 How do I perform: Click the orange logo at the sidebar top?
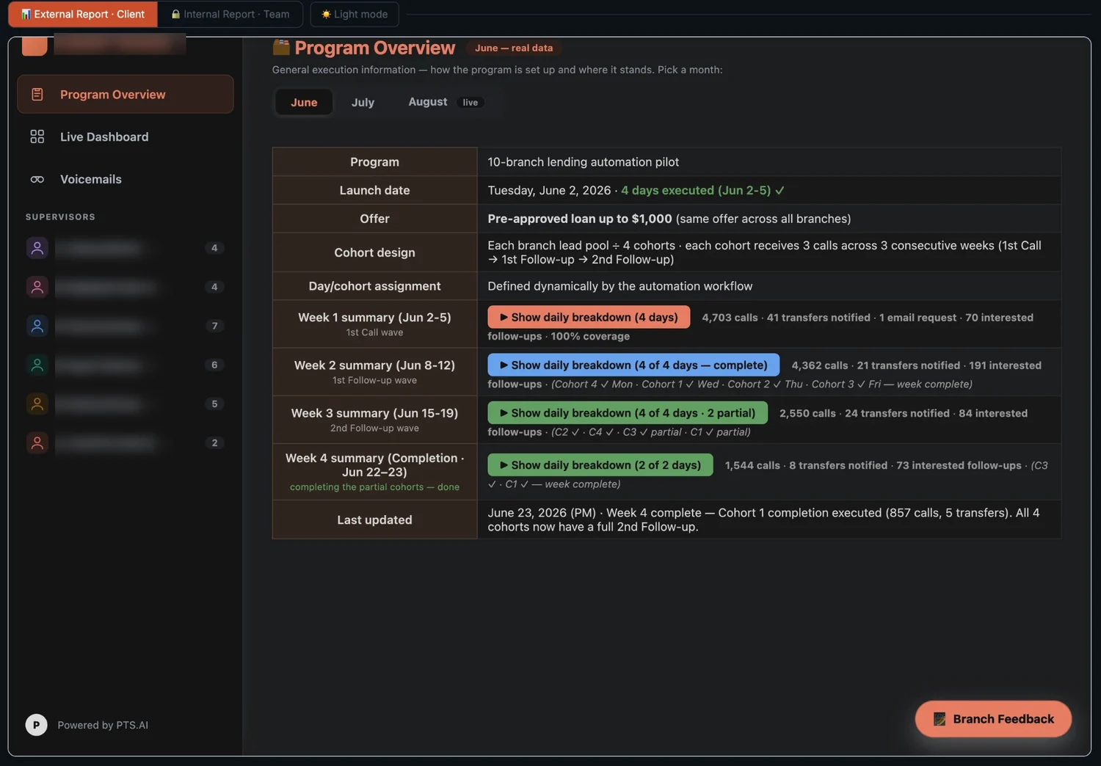pyautogui.click(x=34, y=45)
